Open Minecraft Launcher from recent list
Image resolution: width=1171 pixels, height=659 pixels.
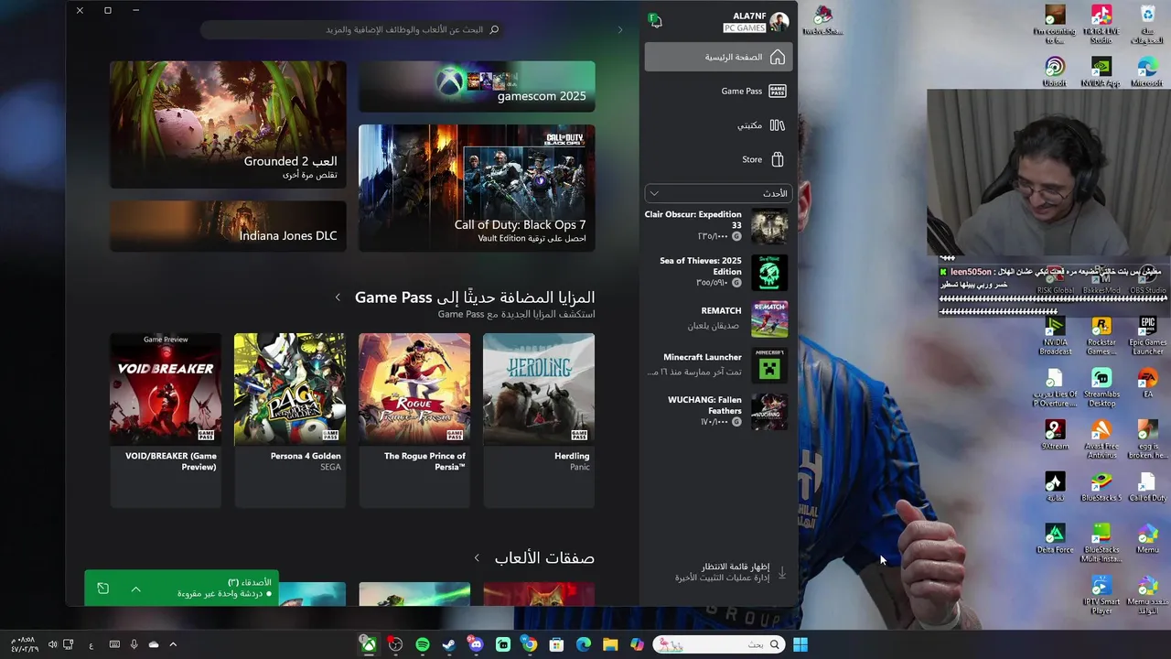click(x=716, y=364)
